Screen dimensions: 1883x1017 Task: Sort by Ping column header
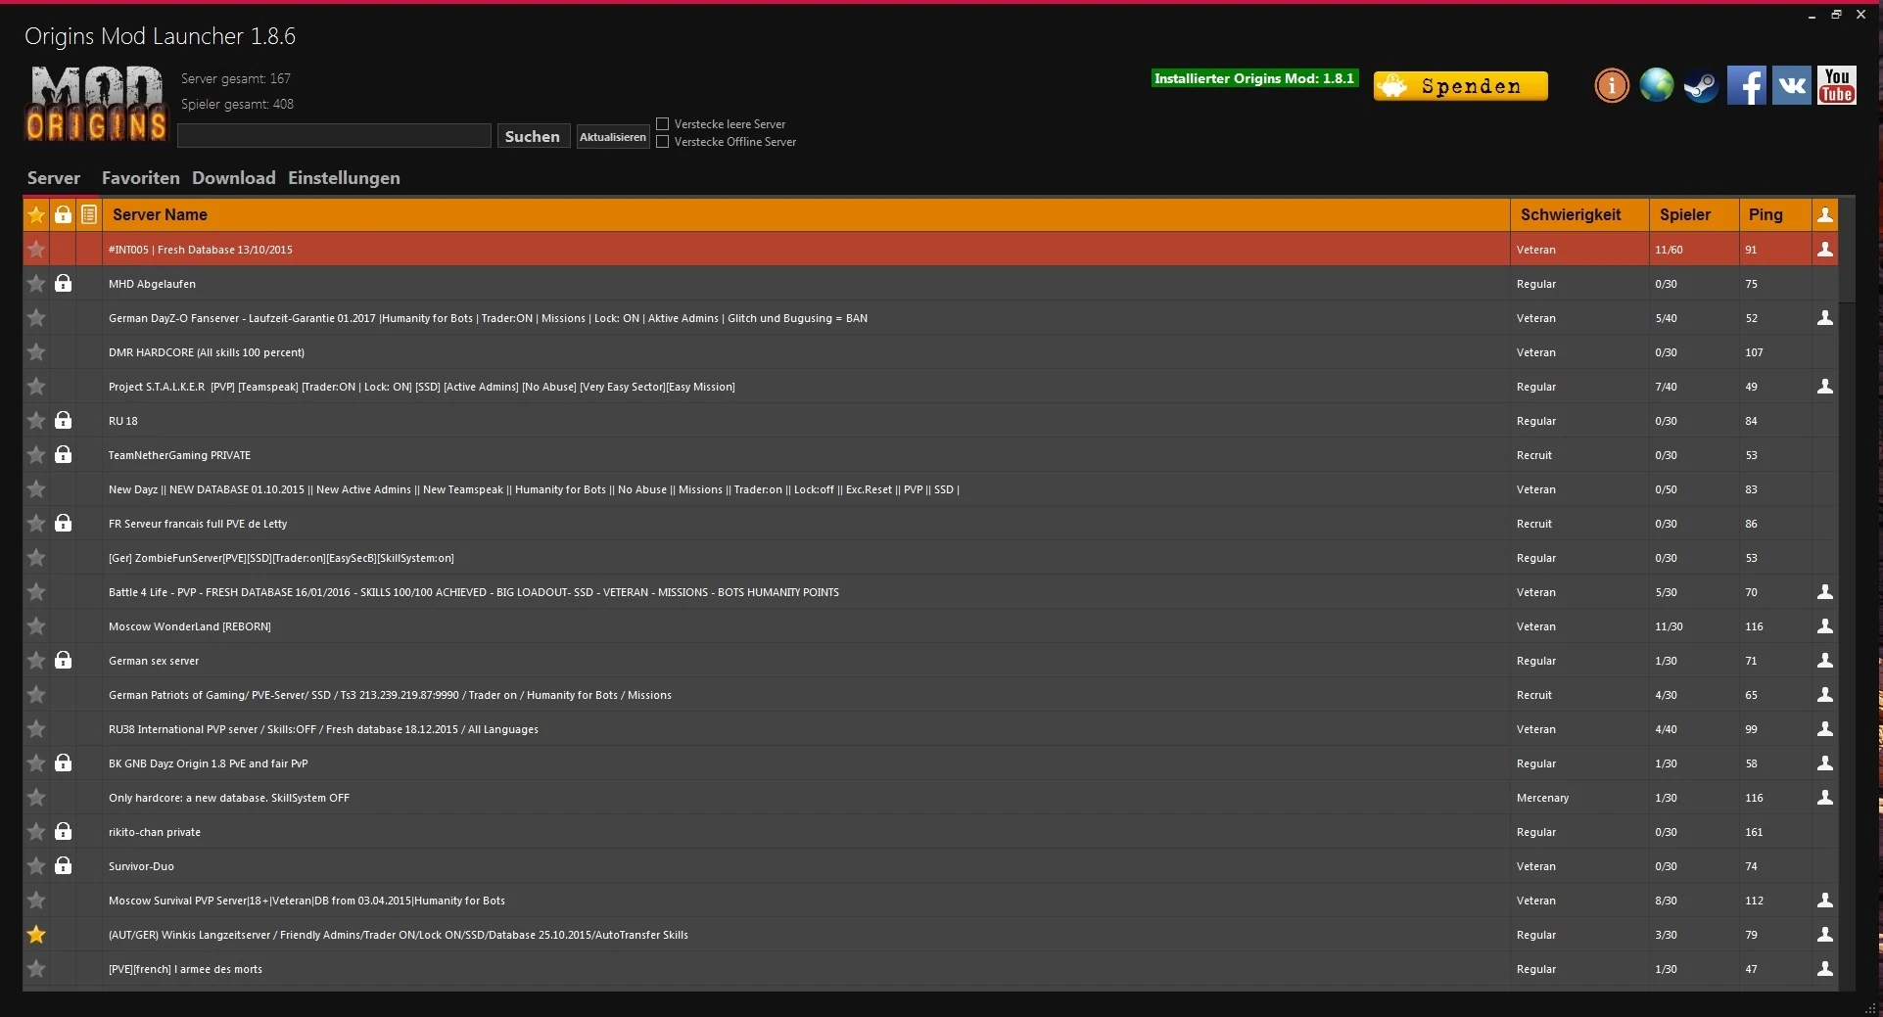pos(1774,214)
